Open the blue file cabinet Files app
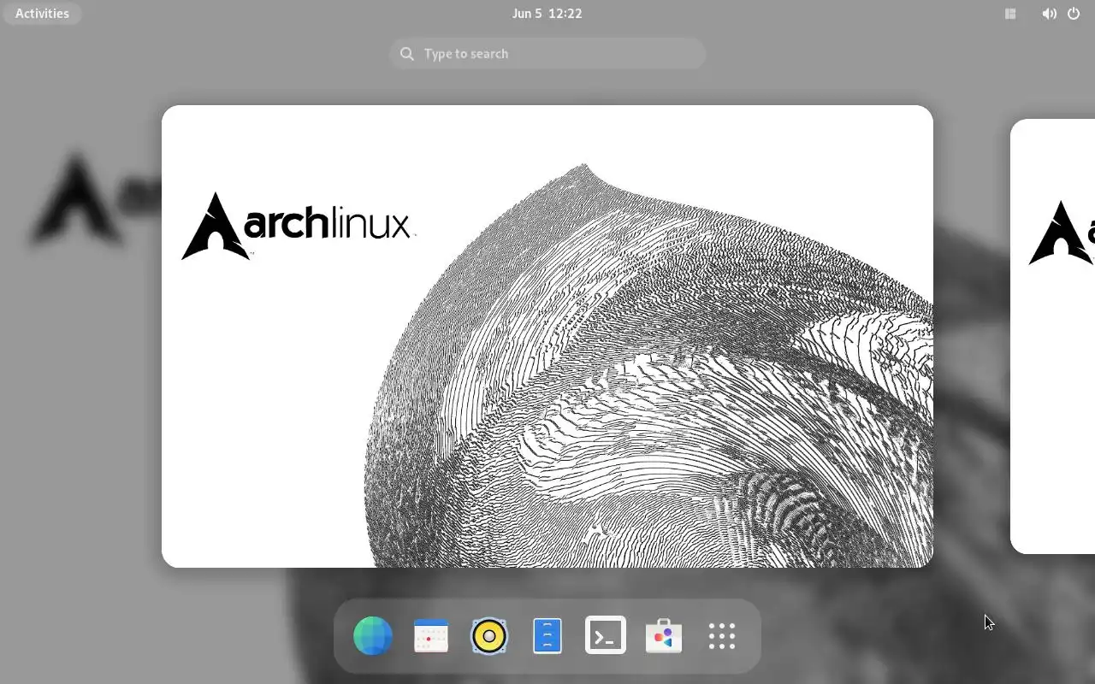This screenshot has height=684, width=1095. tap(547, 636)
